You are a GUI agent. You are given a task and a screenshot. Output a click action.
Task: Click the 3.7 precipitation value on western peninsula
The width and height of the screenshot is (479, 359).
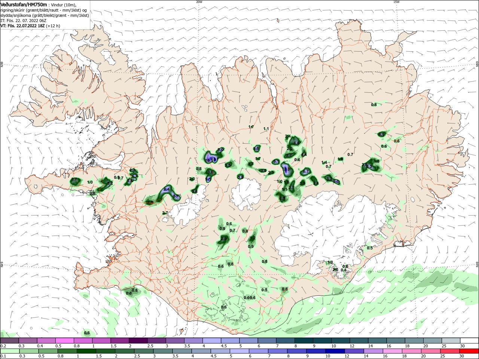point(74,179)
